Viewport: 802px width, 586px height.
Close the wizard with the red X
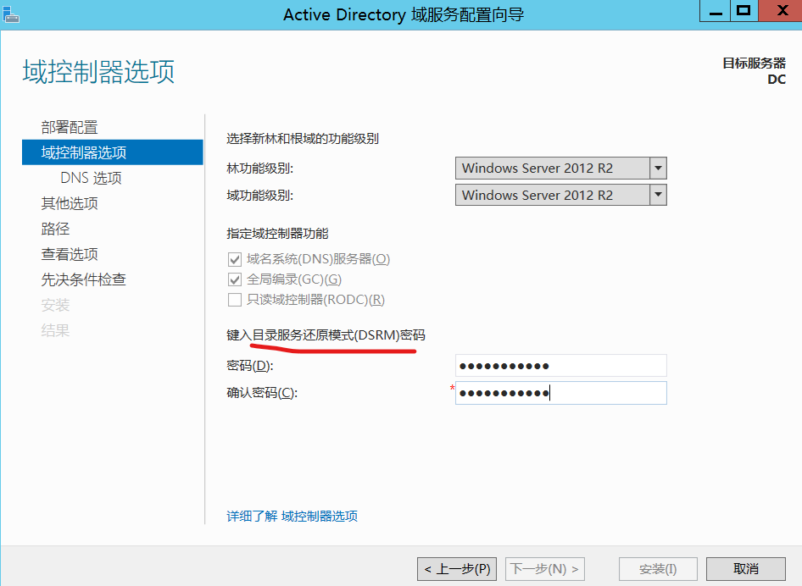click(x=780, y=11)
